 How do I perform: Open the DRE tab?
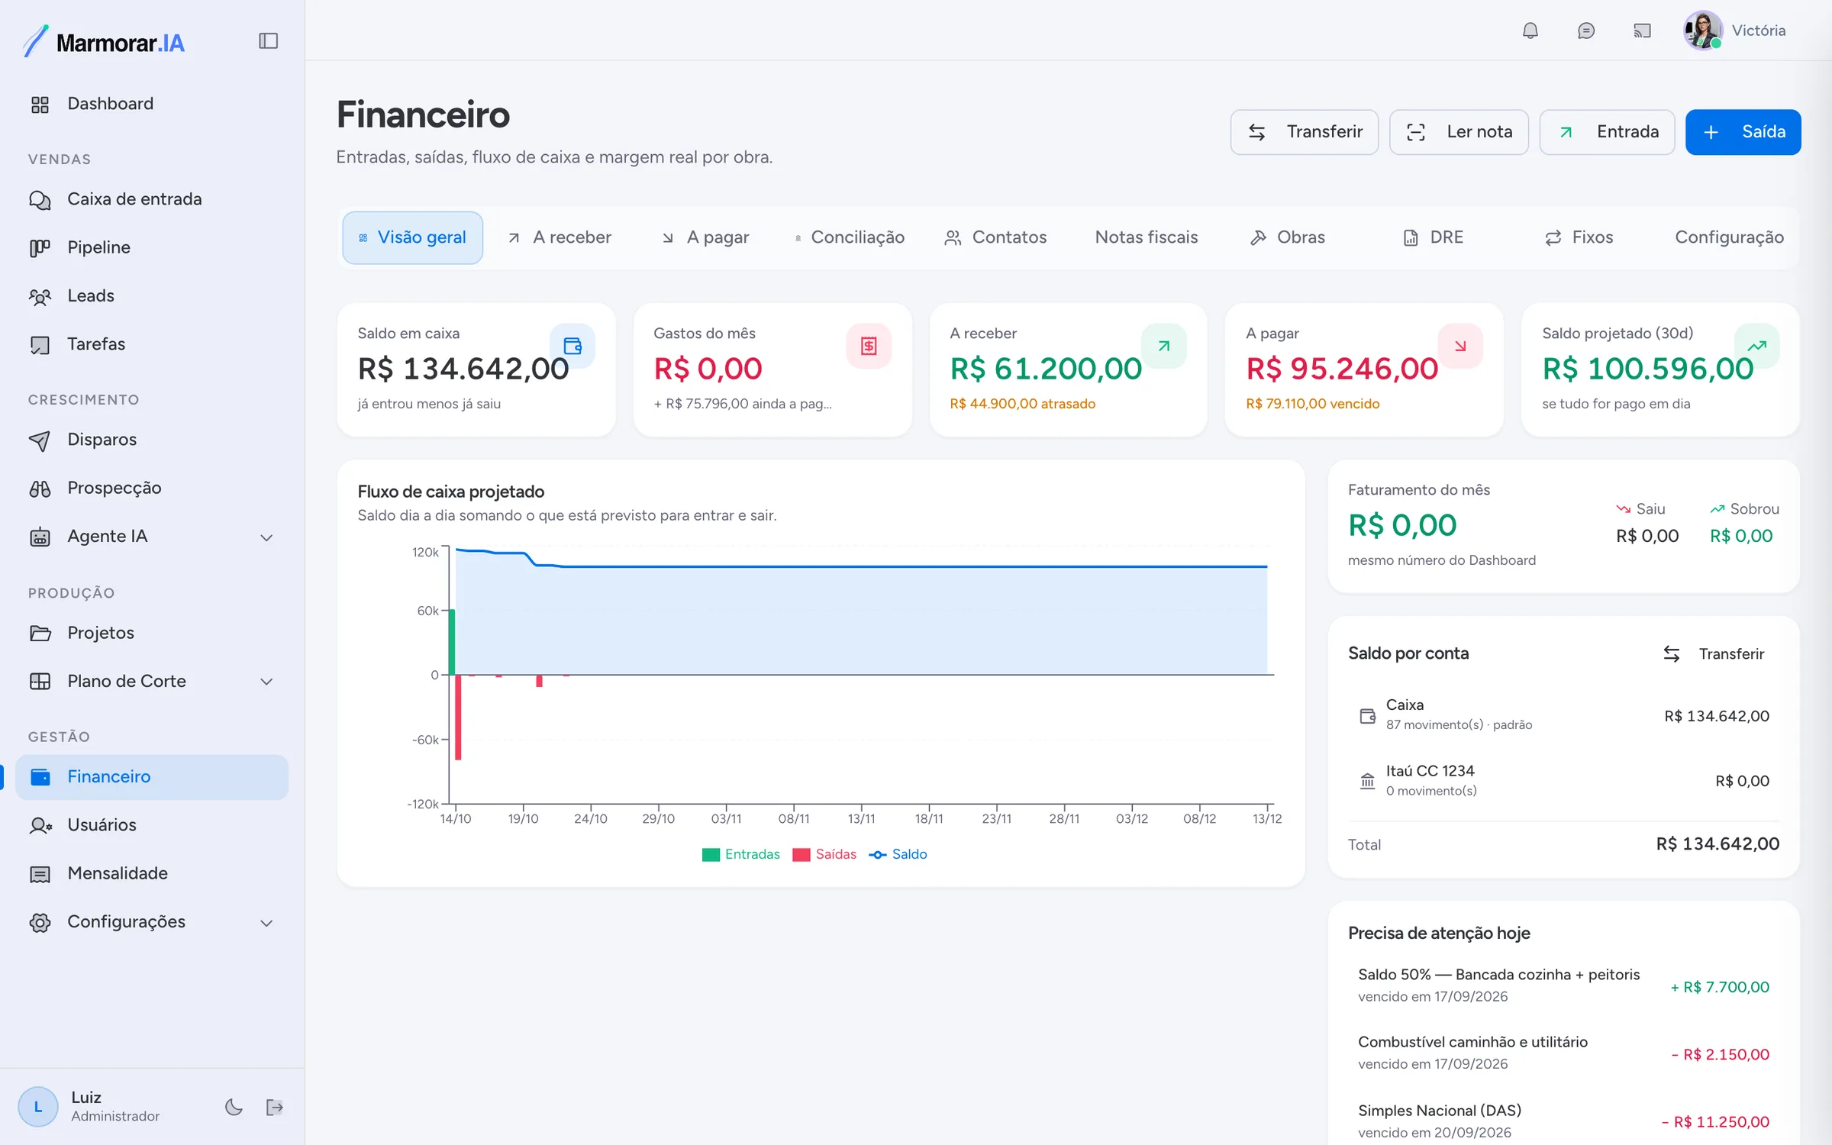pyautogui.click(x=1433, y=237)
